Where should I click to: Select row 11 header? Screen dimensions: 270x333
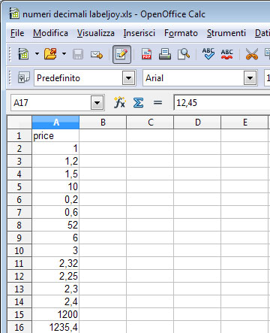click(x=19, y=263)
